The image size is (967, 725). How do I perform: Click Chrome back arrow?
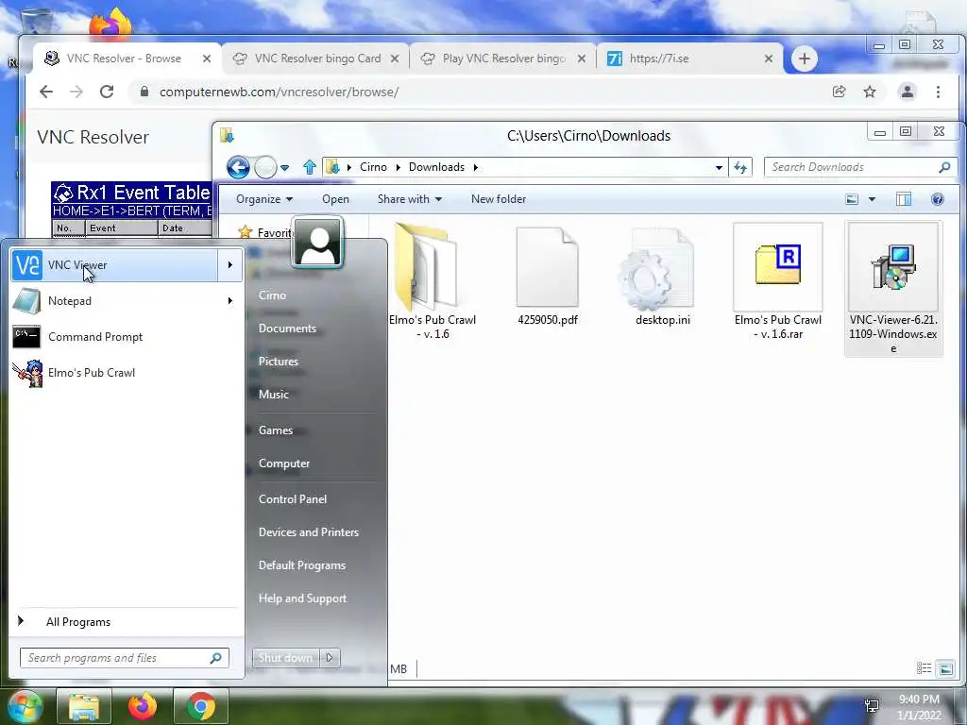(46, 92)
